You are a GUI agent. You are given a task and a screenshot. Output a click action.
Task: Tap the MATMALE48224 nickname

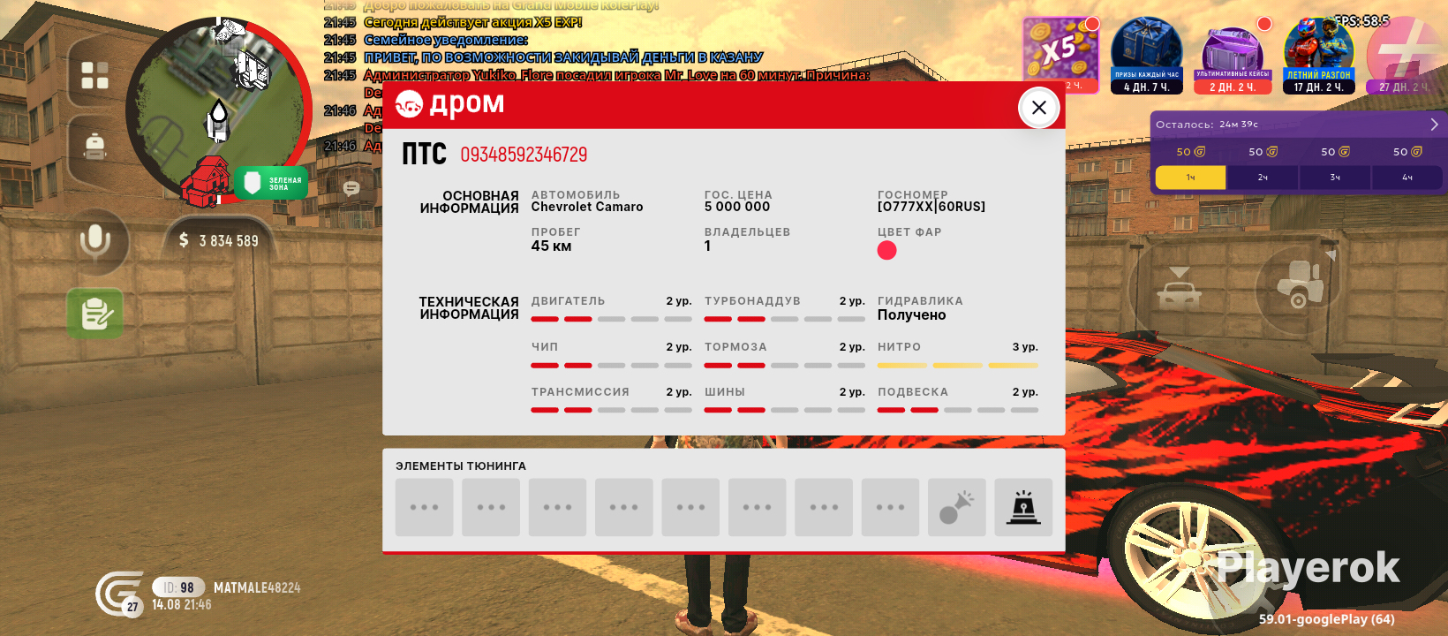point(257,588)
